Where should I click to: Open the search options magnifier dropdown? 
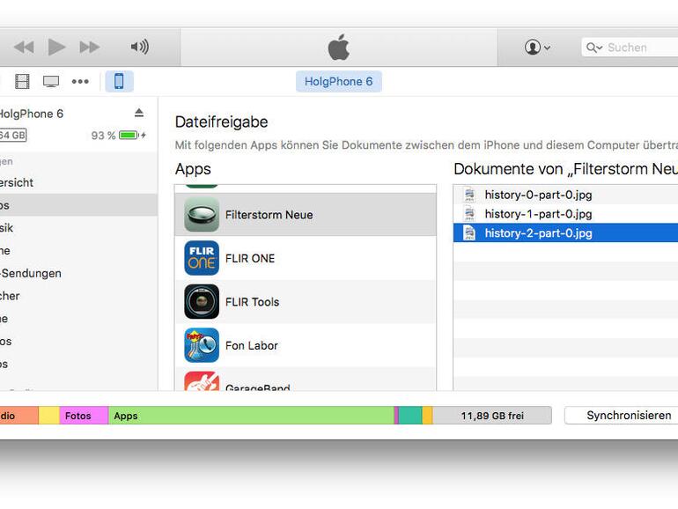click(x=594, y=48)
